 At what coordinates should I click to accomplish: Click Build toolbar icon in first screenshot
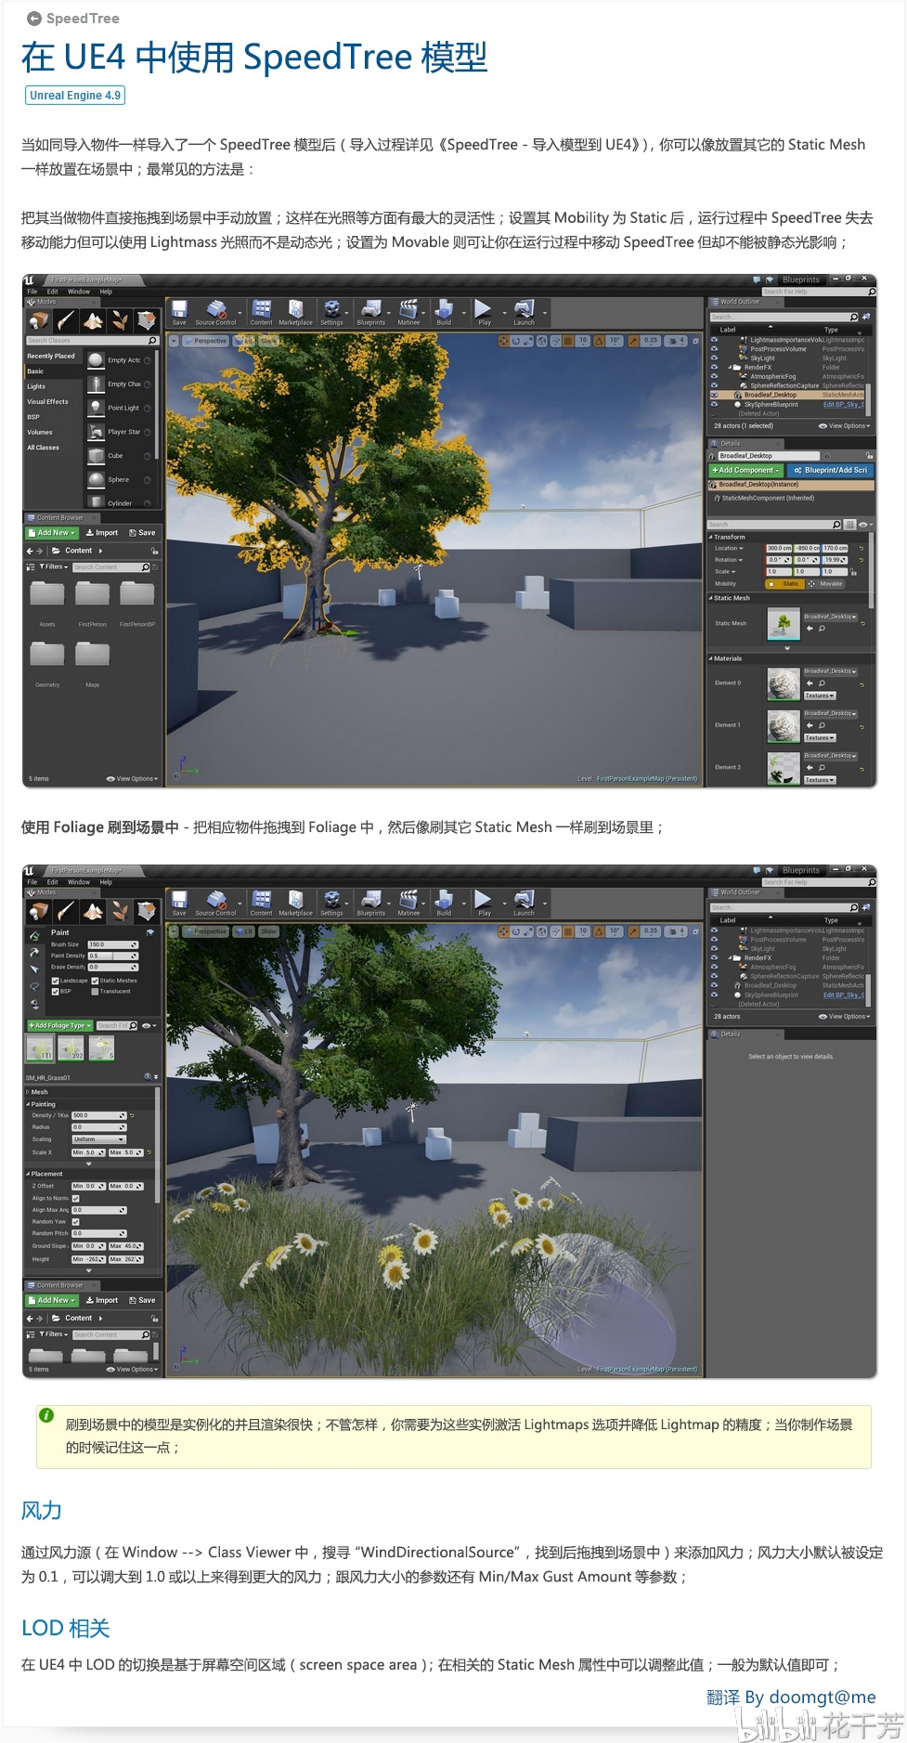click(x=444, y=312)
